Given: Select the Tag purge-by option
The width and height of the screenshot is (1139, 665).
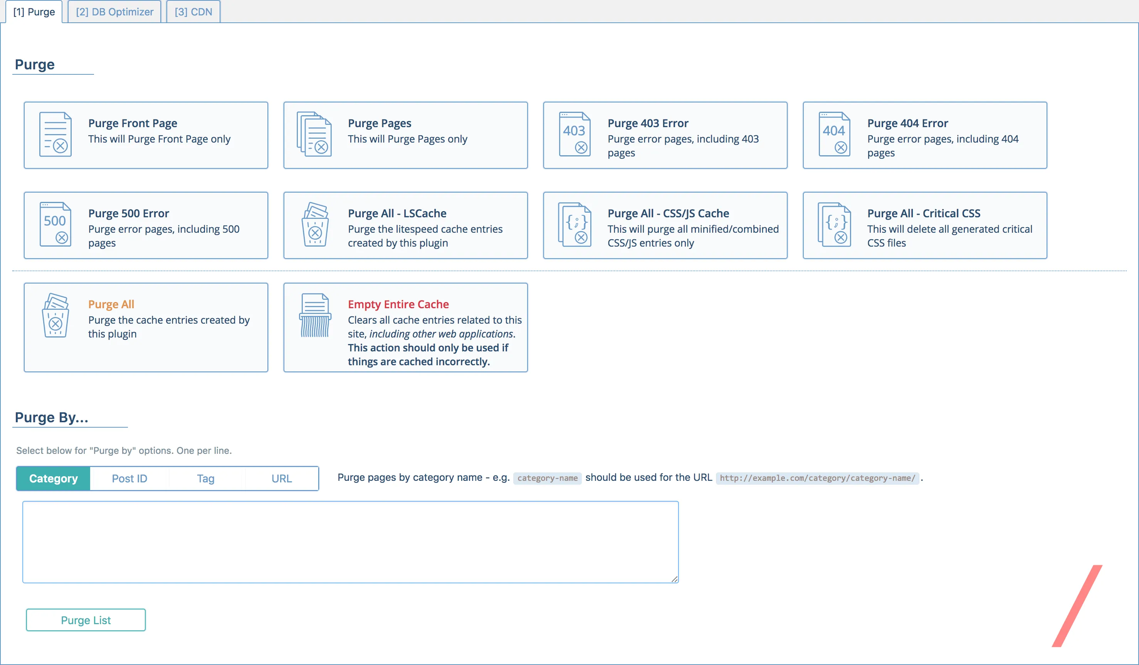Looking at the screenshot, I should click(x=206, y=478).
